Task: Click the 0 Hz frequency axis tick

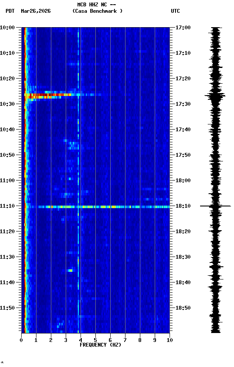Action: 21,340
